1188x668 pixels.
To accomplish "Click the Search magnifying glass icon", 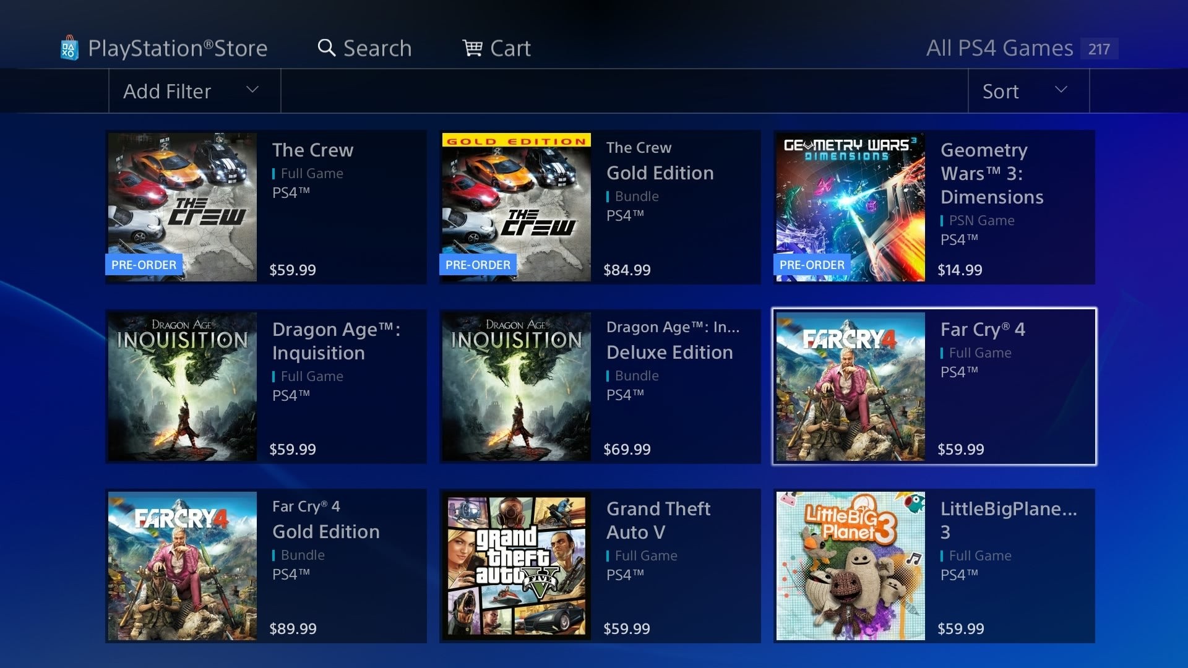I will pyautogui.click(x=326, y=48).
